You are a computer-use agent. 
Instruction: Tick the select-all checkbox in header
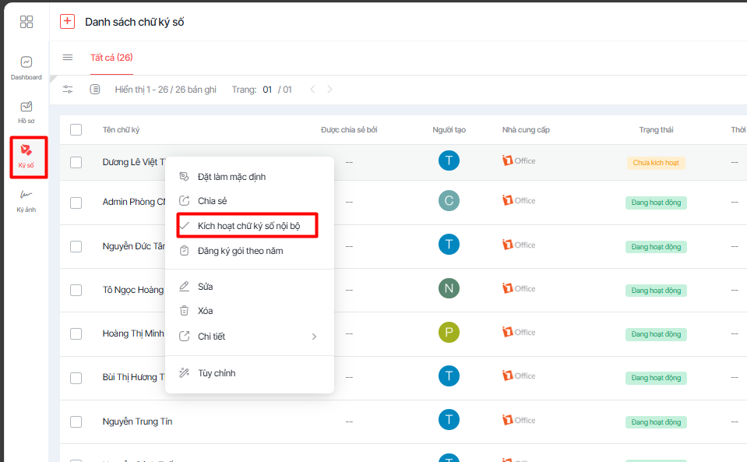(x=76, y=129)
